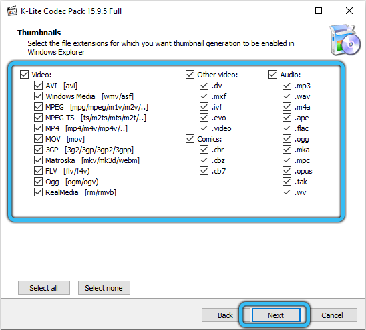Disable MP4 [mp4/m4v/mp4v] thumbnails
Image resolution: width=366 pixels, height=330 pixels.
[38, 128]
